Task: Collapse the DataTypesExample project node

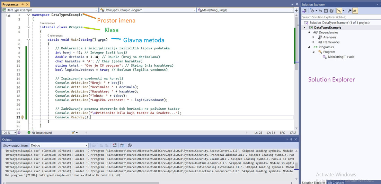Action: [x=305, y=28]
